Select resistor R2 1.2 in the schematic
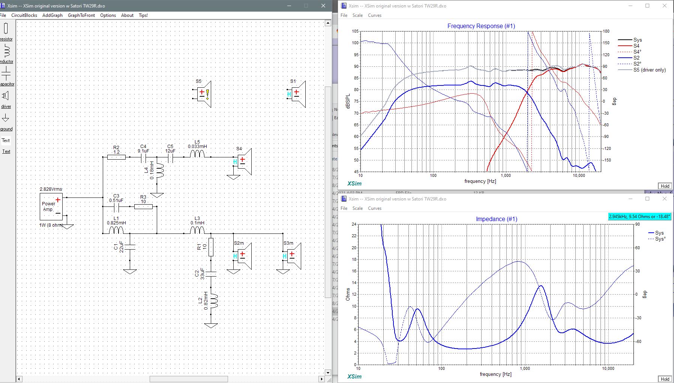The image size is (674, 383). 116,157
